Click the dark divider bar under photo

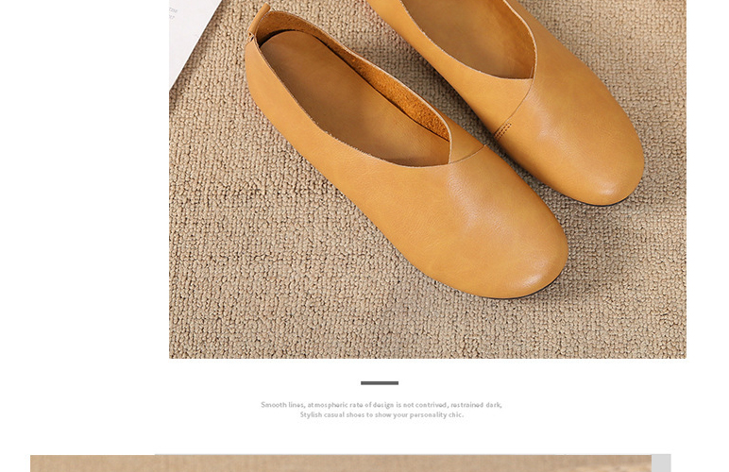click(380, 383)
